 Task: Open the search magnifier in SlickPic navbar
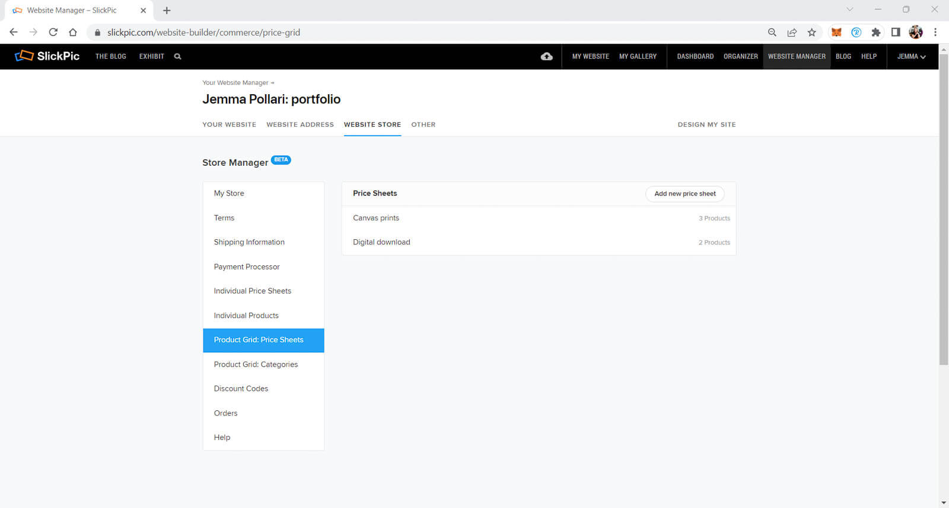pos(177,56)
